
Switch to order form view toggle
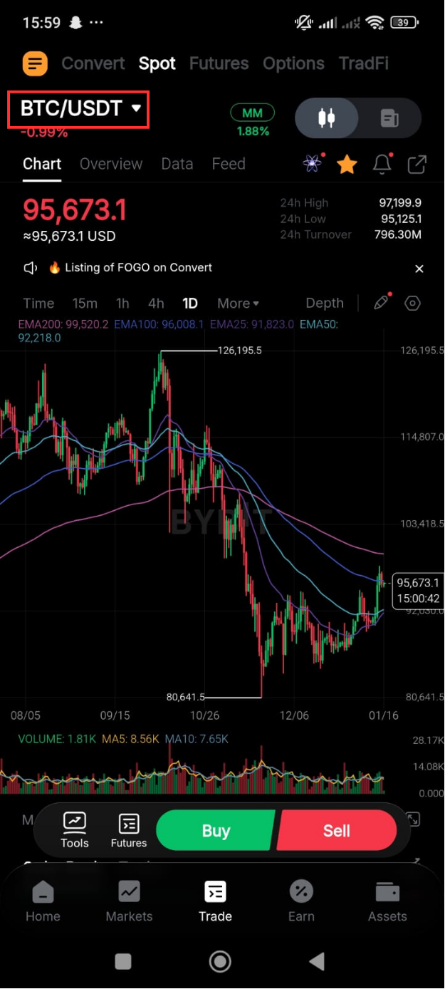coord(389,118)
